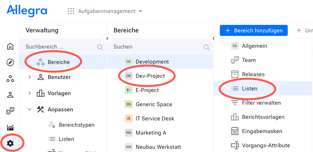Screen dimensions: 313x152
Task: Click the masks icon beside Team
Action: pyautogui.click(x=235, y=60)
